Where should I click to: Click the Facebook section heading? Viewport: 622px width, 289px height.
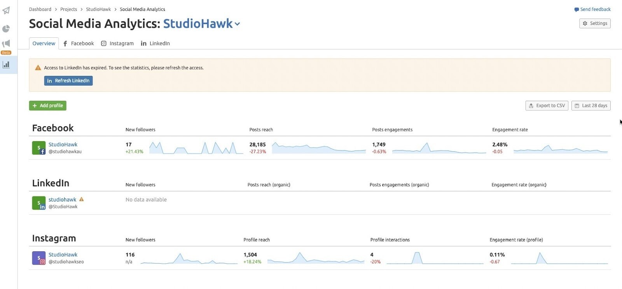(x=53, y=128)
